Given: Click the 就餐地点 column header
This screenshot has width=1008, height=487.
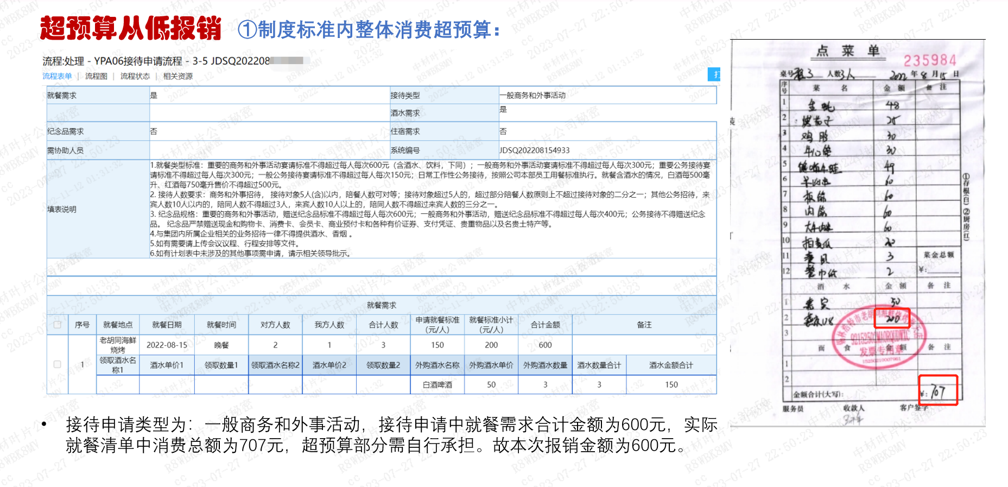Looking at the screenshot, I should [118, 325].
